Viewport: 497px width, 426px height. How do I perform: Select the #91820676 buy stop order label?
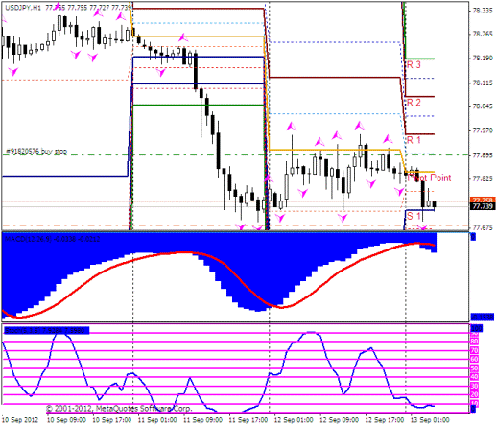pyautogui.click(x=36, y=151)
